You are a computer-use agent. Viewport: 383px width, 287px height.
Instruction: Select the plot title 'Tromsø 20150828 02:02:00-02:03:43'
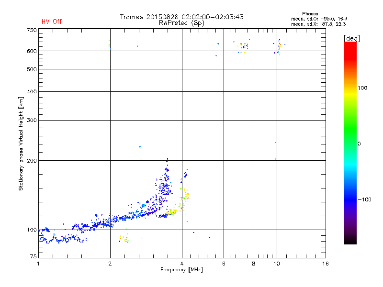pyautogui.click(x=181, y=17)
